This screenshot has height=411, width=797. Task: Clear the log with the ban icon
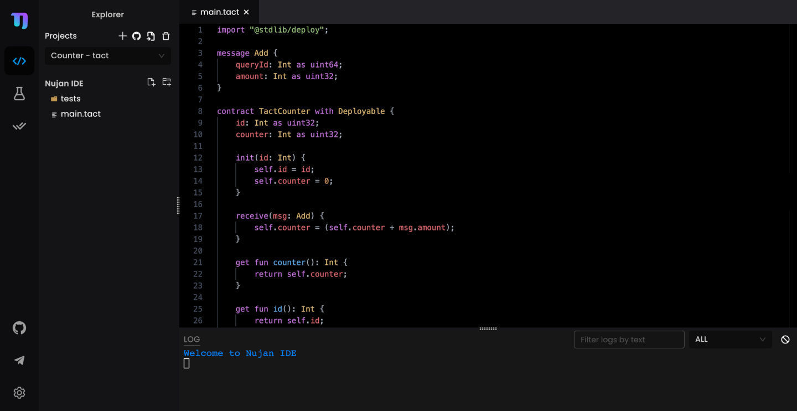[x=785, y=340]
